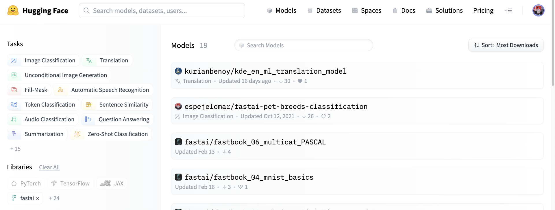The height and width of the screenshot is (210, 555).
Task: Click the Zero-Shot Classification task icon
Action: [x=77, y=134]
